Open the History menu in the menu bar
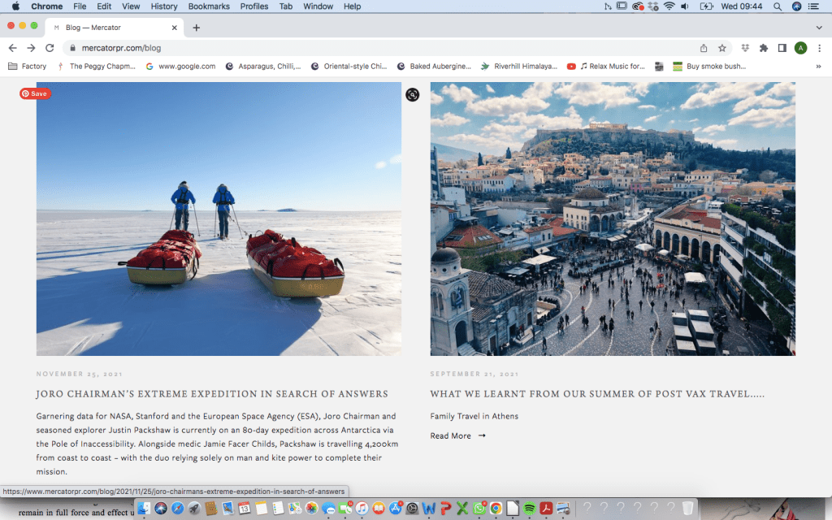The width and height of the screenshot is (832, 520). 164,6
